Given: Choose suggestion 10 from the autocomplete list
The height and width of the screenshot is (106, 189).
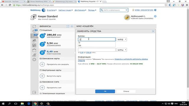Looking at the screenshot, I should click(x=97, y=43).
